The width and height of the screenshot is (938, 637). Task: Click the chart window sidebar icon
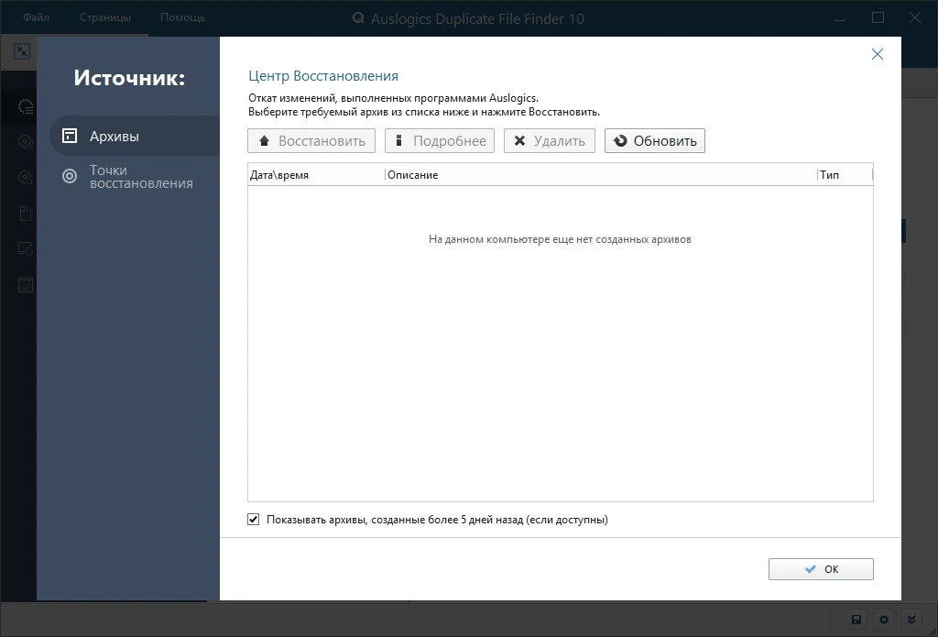pos(25,285)
